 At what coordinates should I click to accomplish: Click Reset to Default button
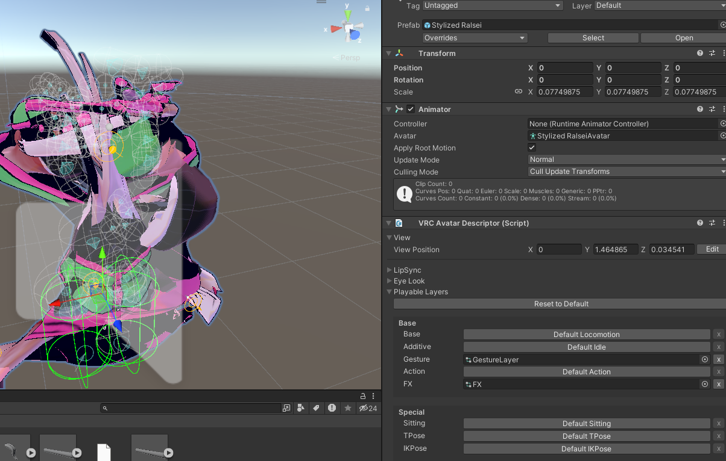(561, 304)
